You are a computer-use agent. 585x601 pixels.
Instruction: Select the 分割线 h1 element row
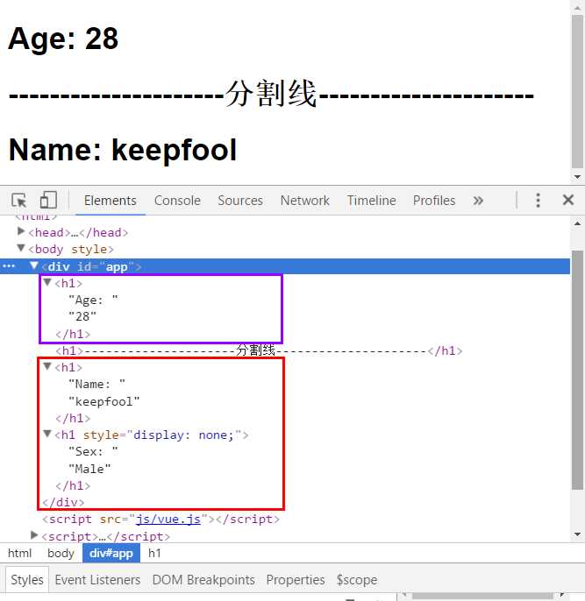pos(259,350)
